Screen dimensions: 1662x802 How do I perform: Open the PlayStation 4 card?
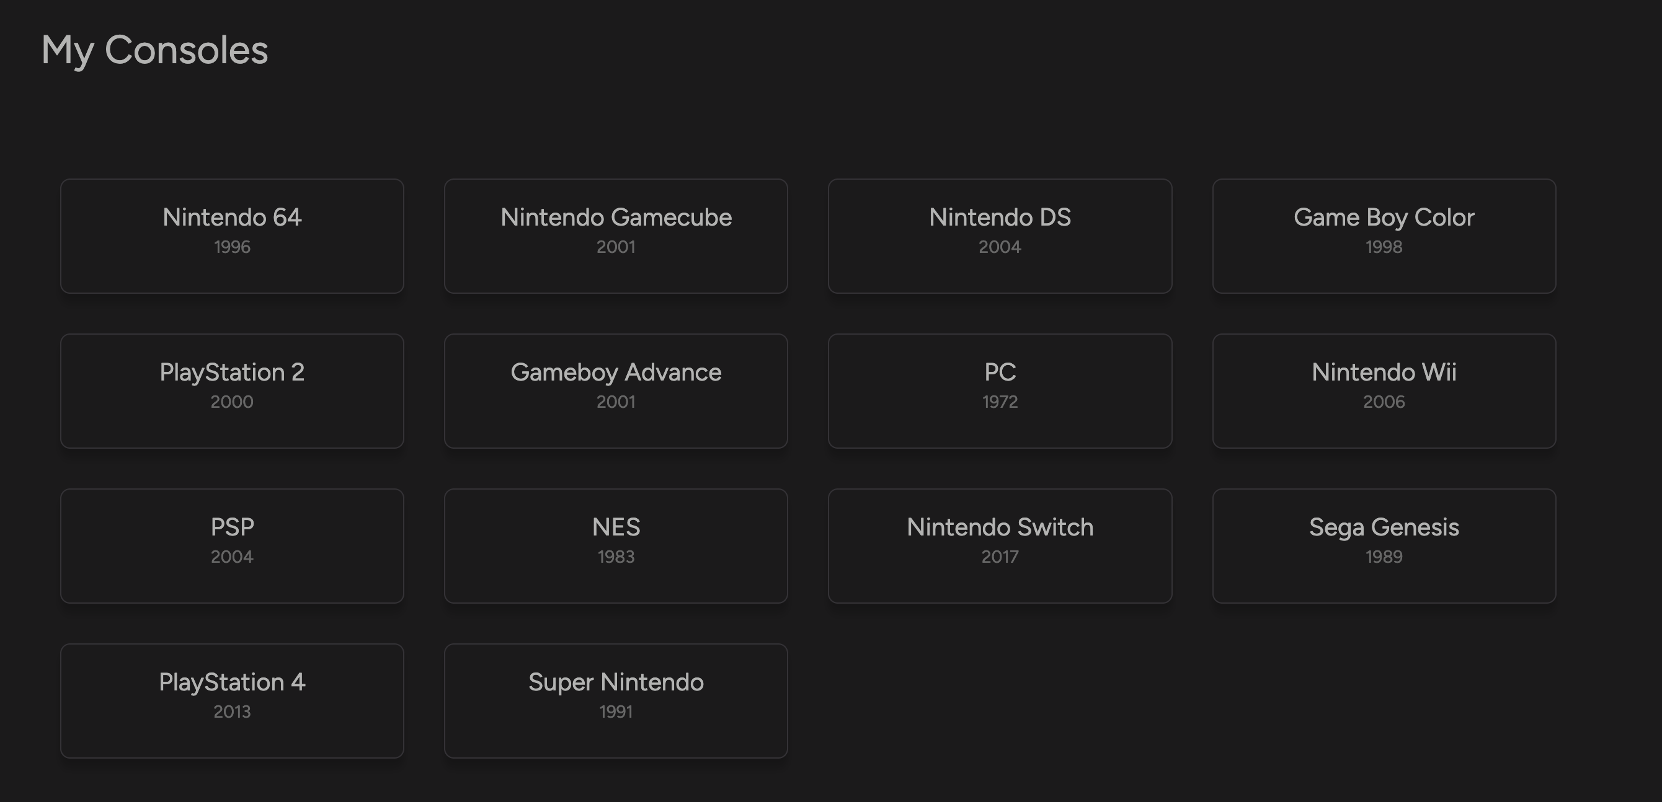coord(233,701)
